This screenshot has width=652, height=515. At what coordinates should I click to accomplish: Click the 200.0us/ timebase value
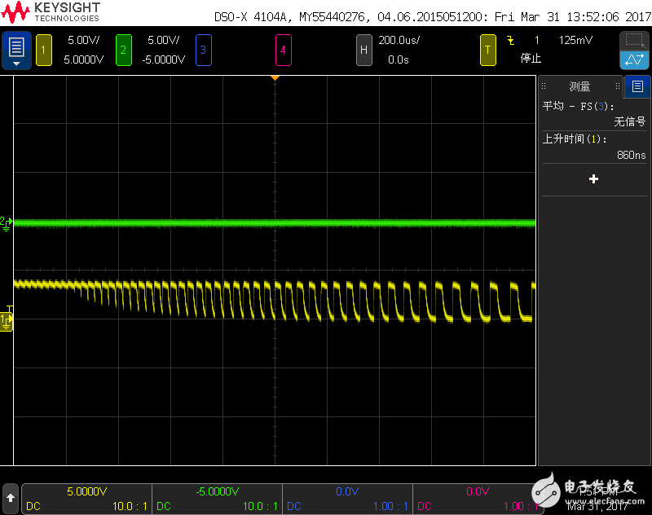point(398,40)
